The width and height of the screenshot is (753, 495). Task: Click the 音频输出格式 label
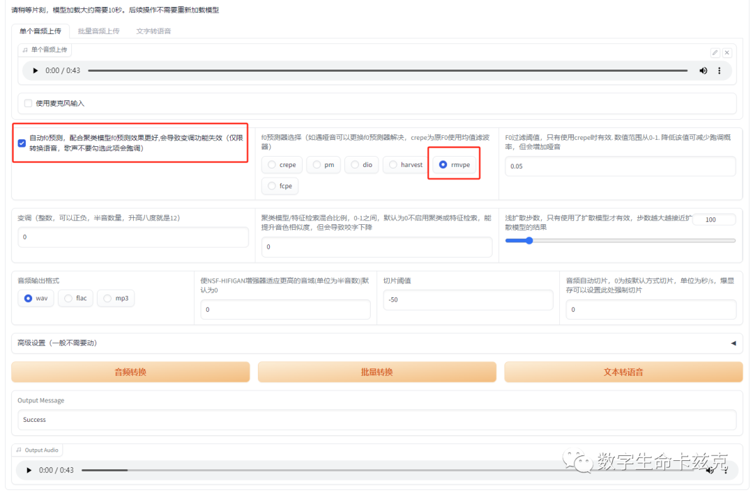[x=38, y=281]
